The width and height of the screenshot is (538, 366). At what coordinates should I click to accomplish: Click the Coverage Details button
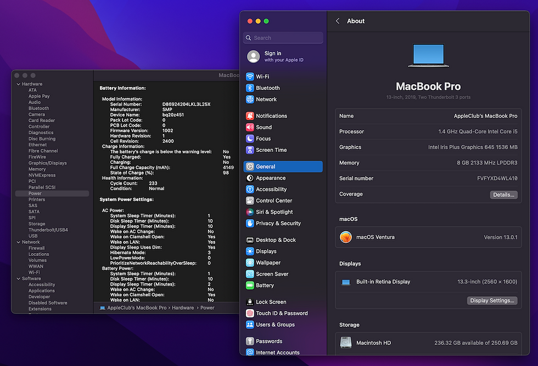coord(503,195)
